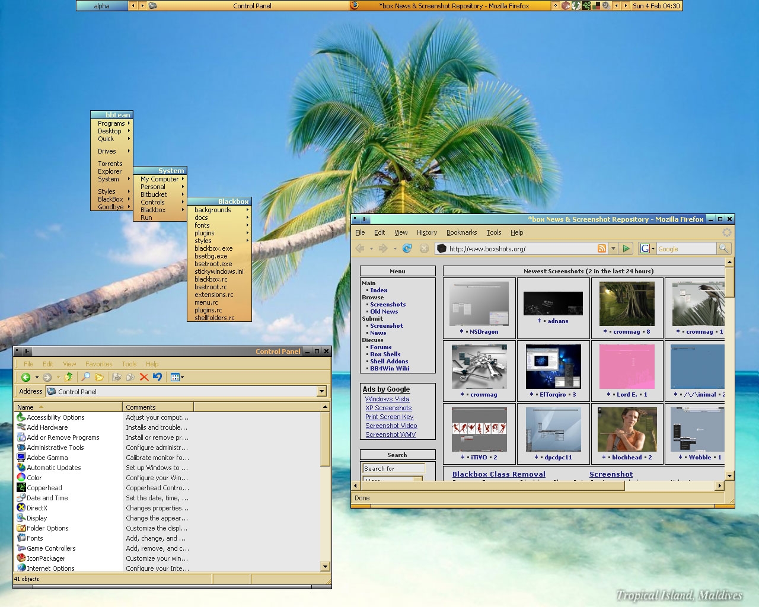Click the brown cube tray icon
The height and width of the screenshot is (607, 759).
[x=566, y=5]
